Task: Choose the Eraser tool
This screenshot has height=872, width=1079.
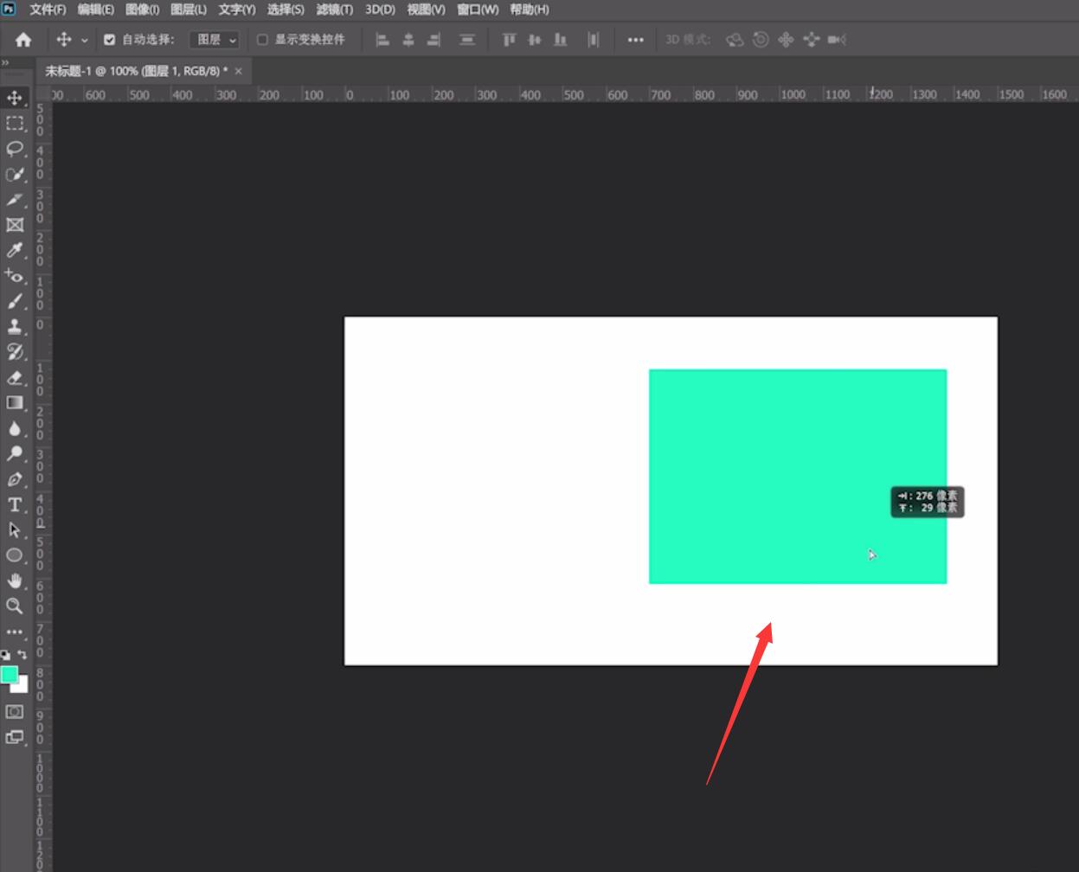Action: pos(15,377)
